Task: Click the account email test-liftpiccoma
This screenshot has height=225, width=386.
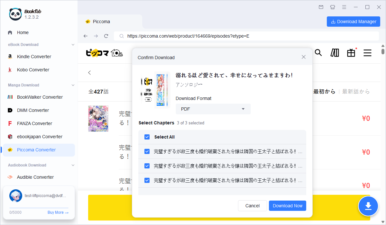Action: 45,195
